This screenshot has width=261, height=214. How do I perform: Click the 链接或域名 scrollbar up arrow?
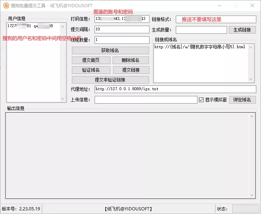[251, 47]
